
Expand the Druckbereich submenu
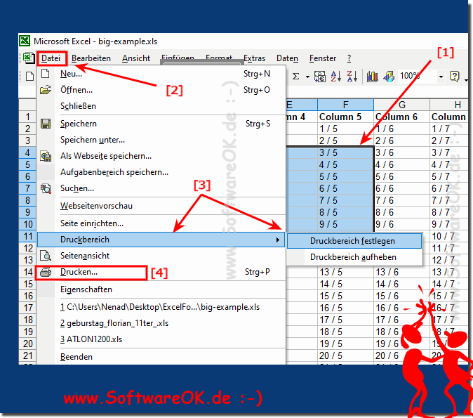pyautogui.click(x=161, y=240)
